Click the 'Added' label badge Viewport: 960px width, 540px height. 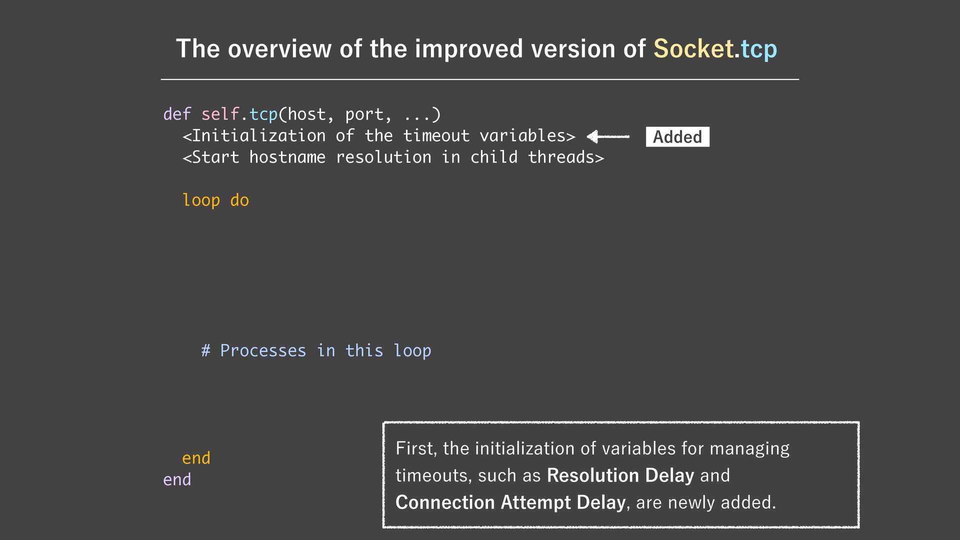tap(677, 136)
